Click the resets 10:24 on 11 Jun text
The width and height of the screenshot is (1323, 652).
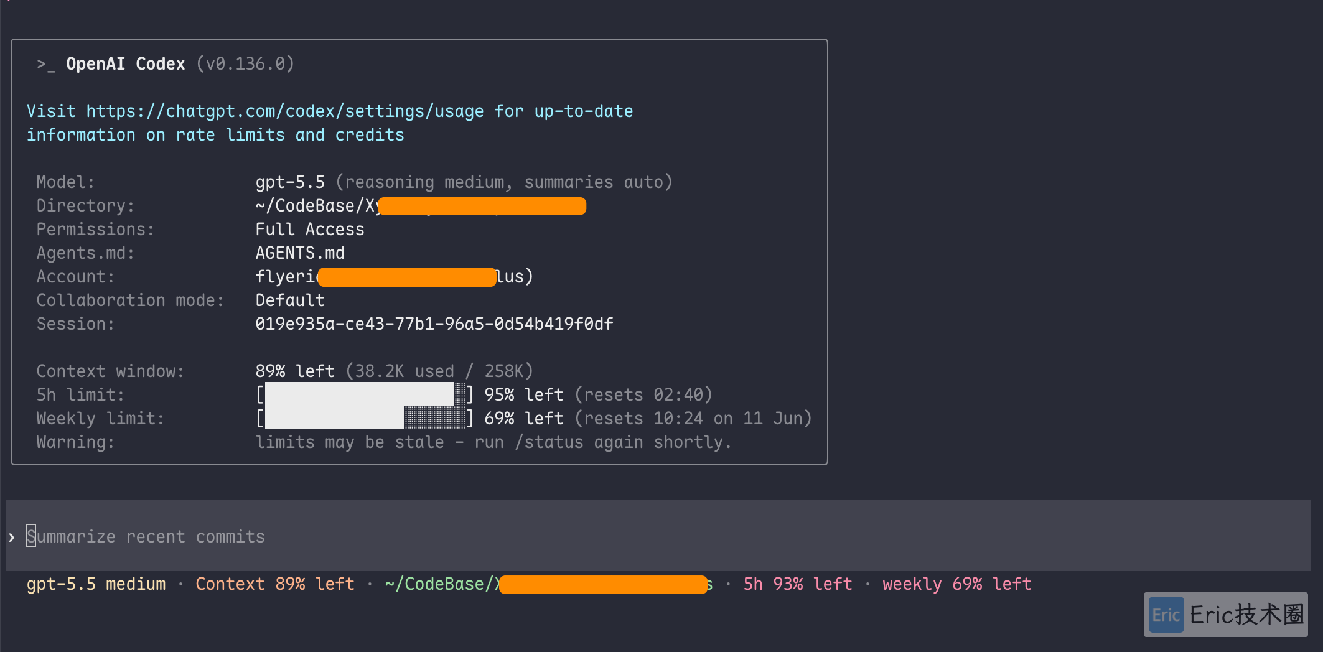[693, 419]
